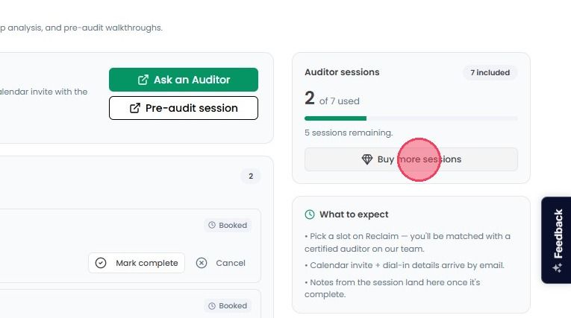The width and height of the screenshot is (571, 318).
Task: Click the first Booked status badge
Action: tap(228, 226)
